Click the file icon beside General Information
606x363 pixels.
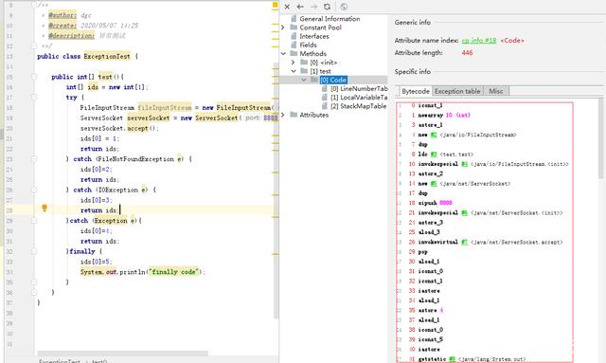click(x=294, y=19)
